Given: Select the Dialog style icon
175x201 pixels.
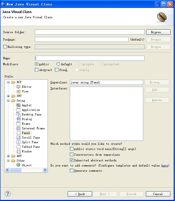Looking at the screenshot, I should click(x=18, y=119).
